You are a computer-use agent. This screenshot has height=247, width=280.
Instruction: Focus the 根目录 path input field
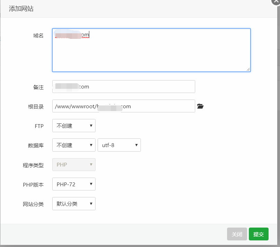[x=124, y=106]
